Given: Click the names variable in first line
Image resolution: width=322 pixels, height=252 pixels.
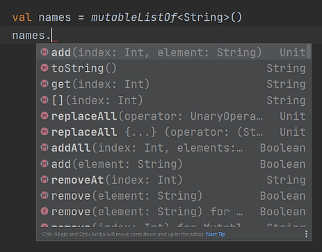Looking at the screenshot, I should click(x=54, y=17).
